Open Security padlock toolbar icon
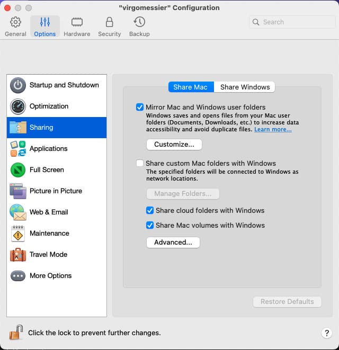The width and height of the screenshot is (339, 350). click(110, 23)
